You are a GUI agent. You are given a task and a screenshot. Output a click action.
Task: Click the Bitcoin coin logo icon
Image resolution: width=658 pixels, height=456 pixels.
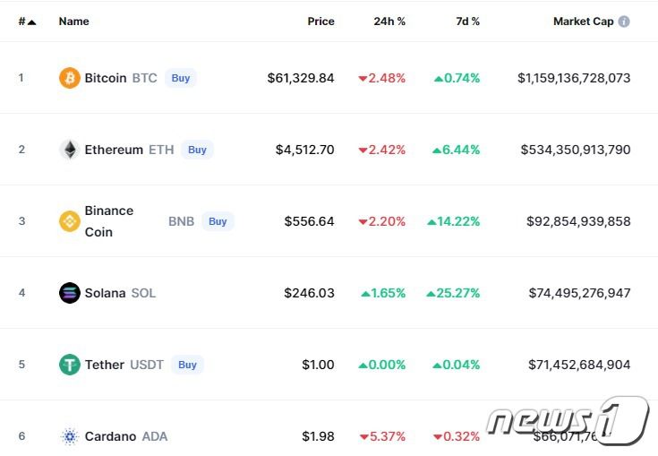click(x=69, y=78)
